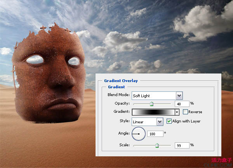233x168 pixels.
Task: Click the Linear style field
Action: coord(144,122)
